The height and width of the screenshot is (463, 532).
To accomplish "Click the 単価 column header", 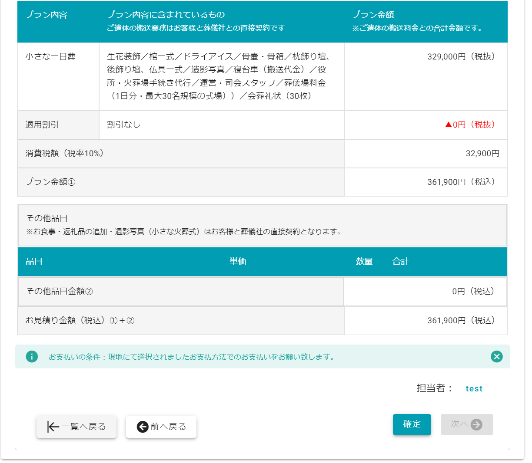I will coord(238,261).
